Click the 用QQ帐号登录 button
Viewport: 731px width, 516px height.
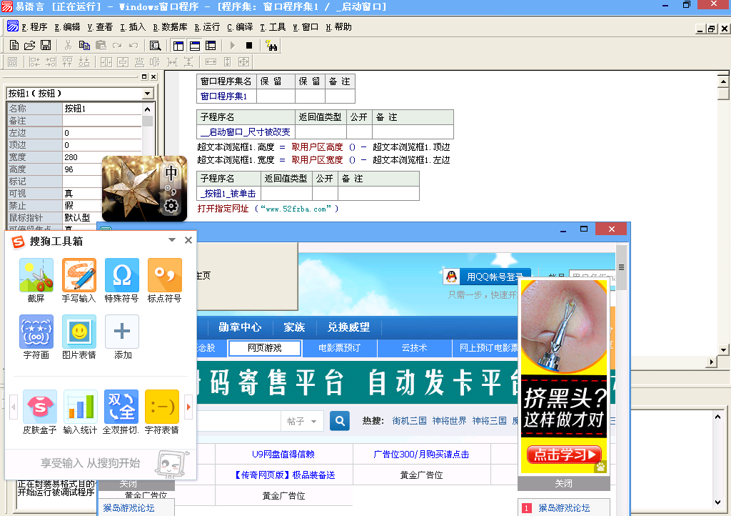[x=487, y=277]
